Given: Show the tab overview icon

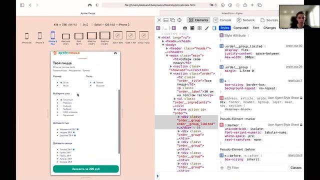Looking at the screenshot, I should coord(259,5).
